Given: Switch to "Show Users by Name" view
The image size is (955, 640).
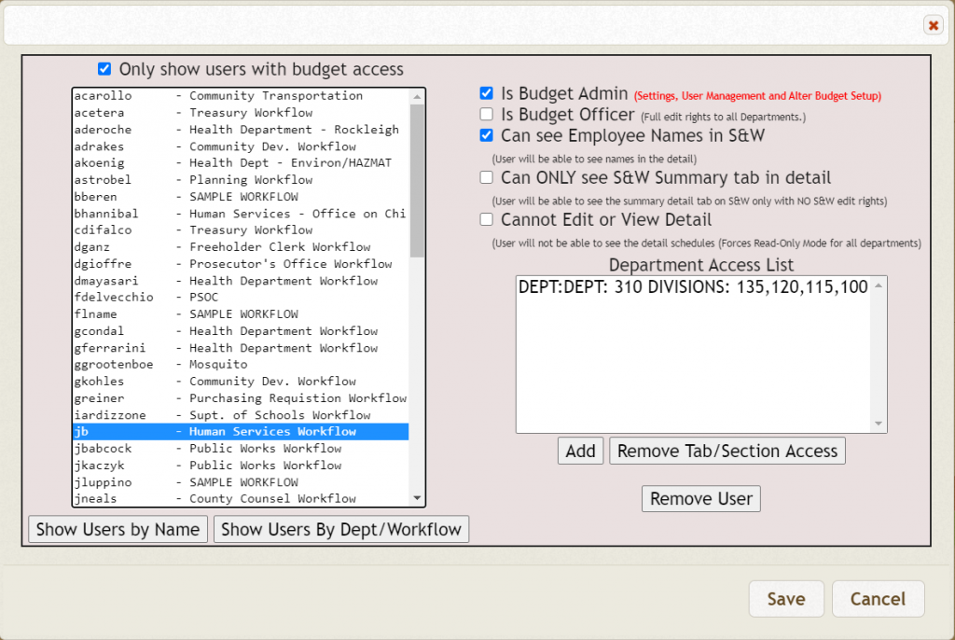Looking at the screenshot, I should (x=118, y=529).
